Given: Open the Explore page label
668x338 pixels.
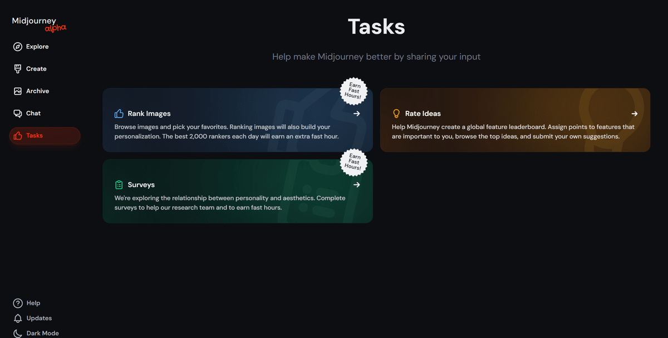Looking at the screenshot, I should pos(37,47).
